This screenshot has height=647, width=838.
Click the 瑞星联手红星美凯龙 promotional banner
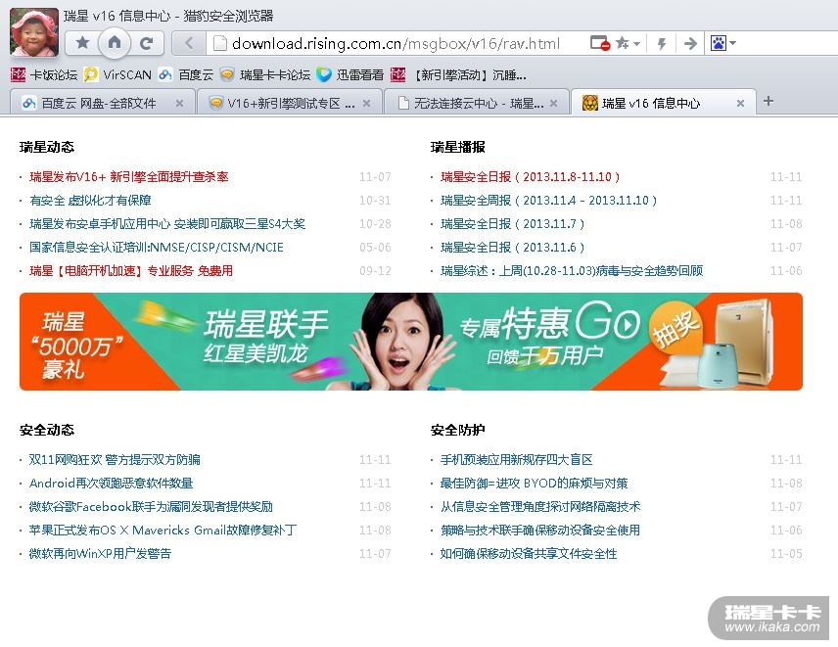coord(411,342)
